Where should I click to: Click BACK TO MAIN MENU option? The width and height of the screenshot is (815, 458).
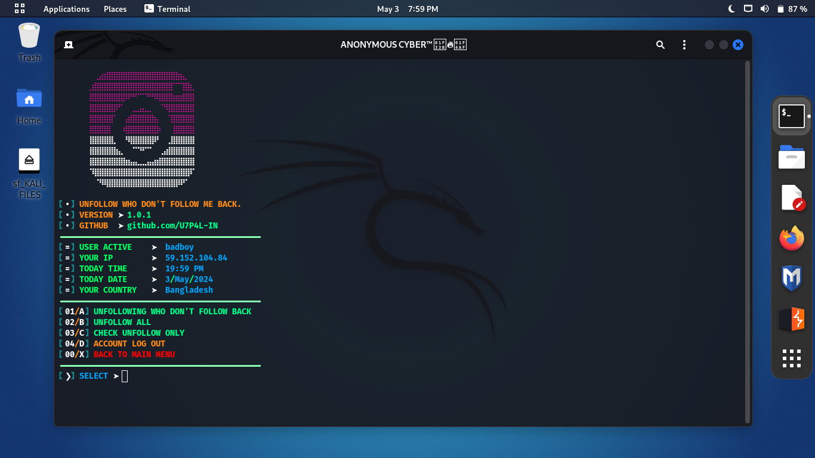pyautogui.click(x=134, y=354)
